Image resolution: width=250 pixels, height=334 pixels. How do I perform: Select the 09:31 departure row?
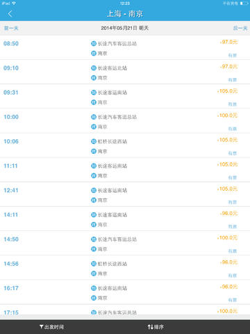pyautogui.click(x=125, y=96)
